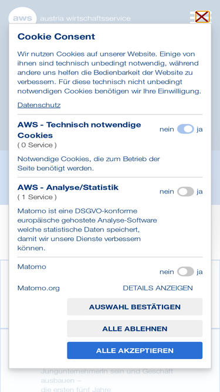Turn on the Matomo service switch
The width and height of the screenshot is (220, 392).
pyautogui.click(x=185, y=272)
